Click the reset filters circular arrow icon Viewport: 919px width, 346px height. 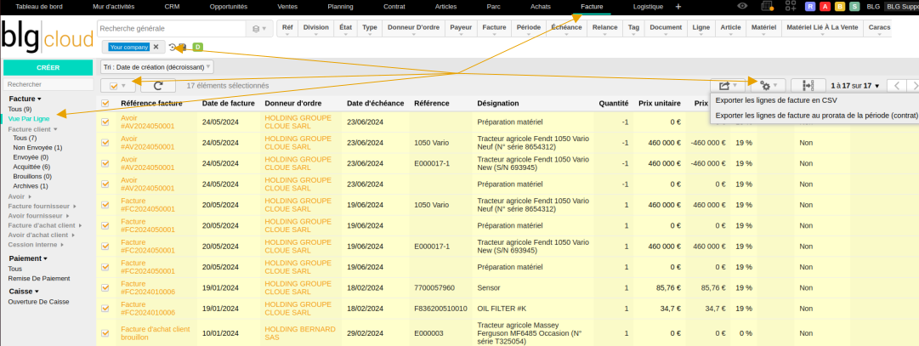pos(172,47)
